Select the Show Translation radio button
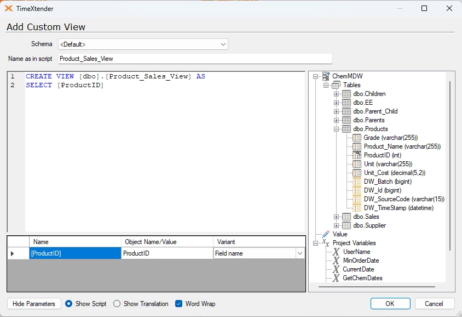 117,304
